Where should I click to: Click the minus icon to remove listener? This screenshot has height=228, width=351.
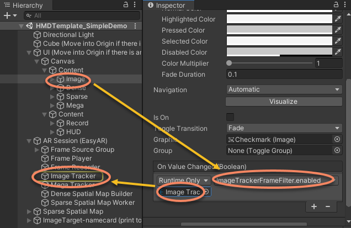tap(327, 206)
